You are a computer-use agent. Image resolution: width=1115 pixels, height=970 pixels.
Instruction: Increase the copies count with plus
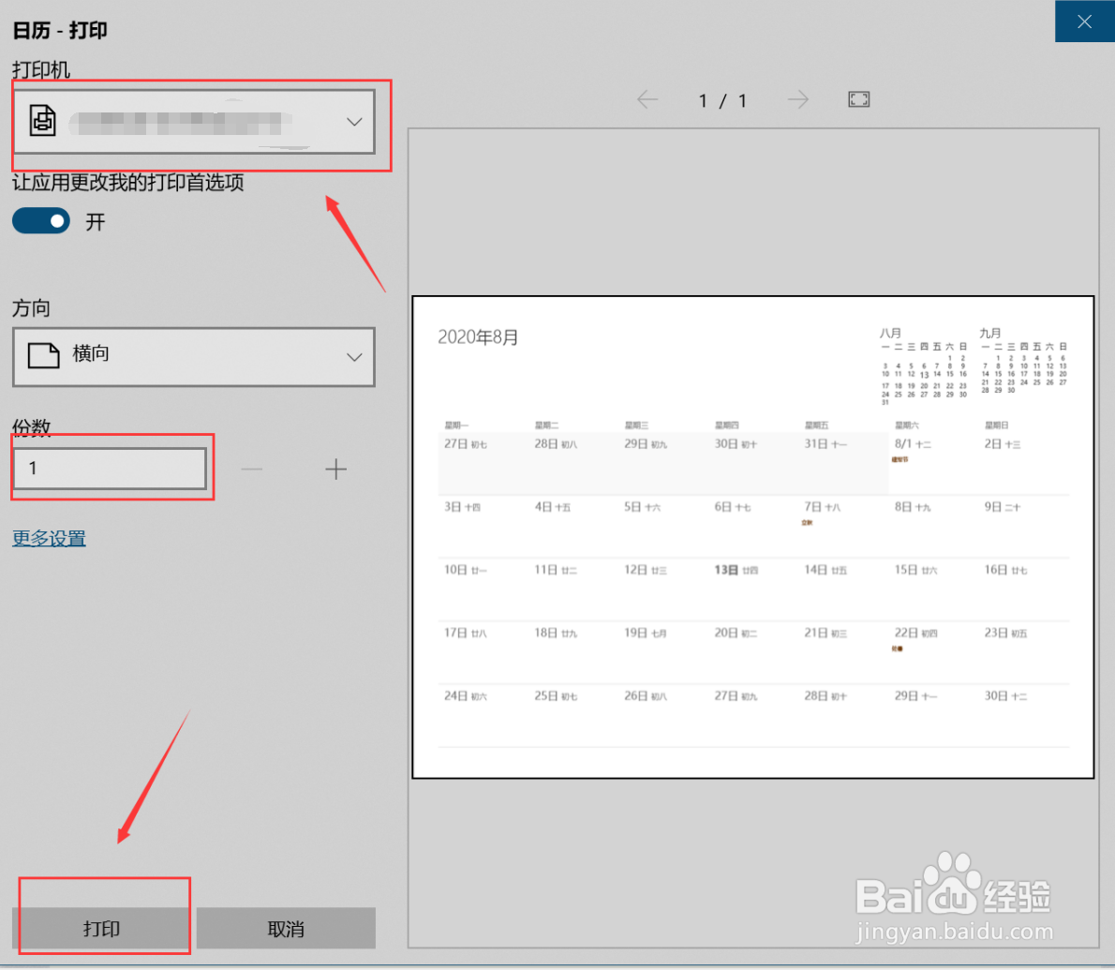pos(335,470)
